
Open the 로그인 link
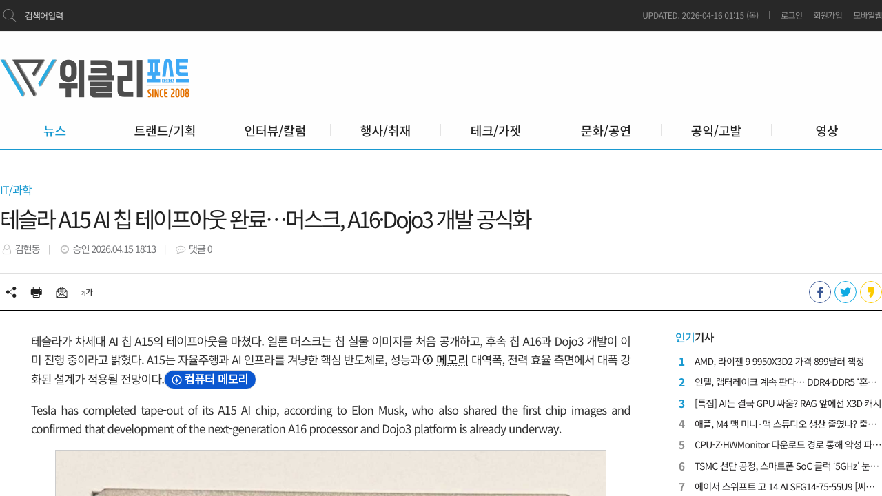point(791,15)
